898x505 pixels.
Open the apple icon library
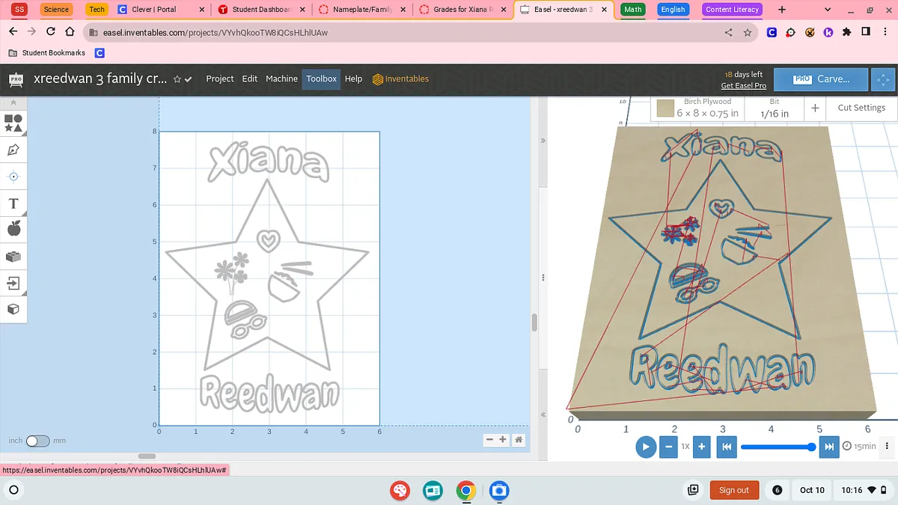coord(13,229)
